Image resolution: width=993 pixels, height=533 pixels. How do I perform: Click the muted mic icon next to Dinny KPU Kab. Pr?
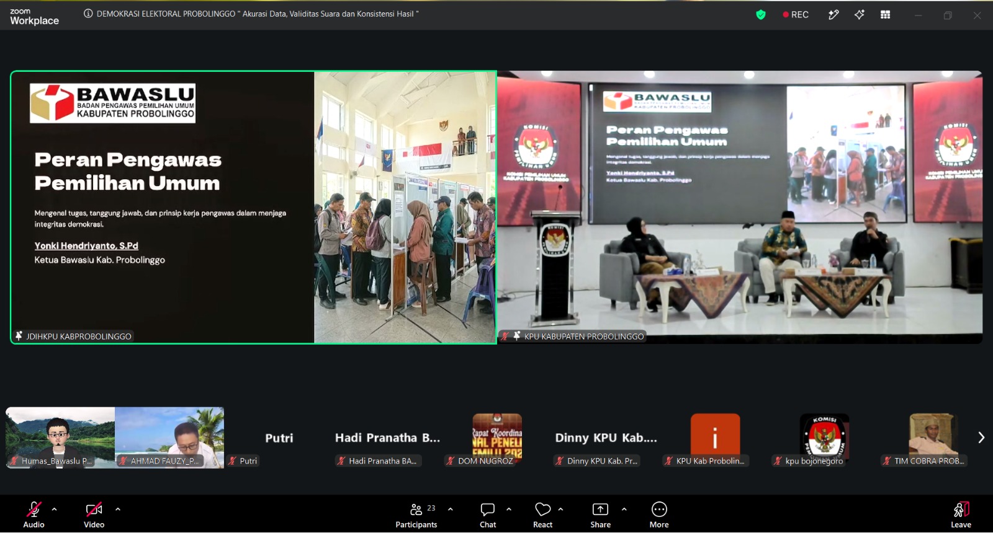coord(560,460)
